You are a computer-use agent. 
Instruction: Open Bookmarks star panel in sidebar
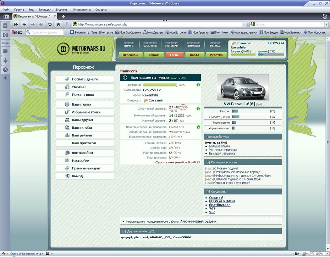5,26
